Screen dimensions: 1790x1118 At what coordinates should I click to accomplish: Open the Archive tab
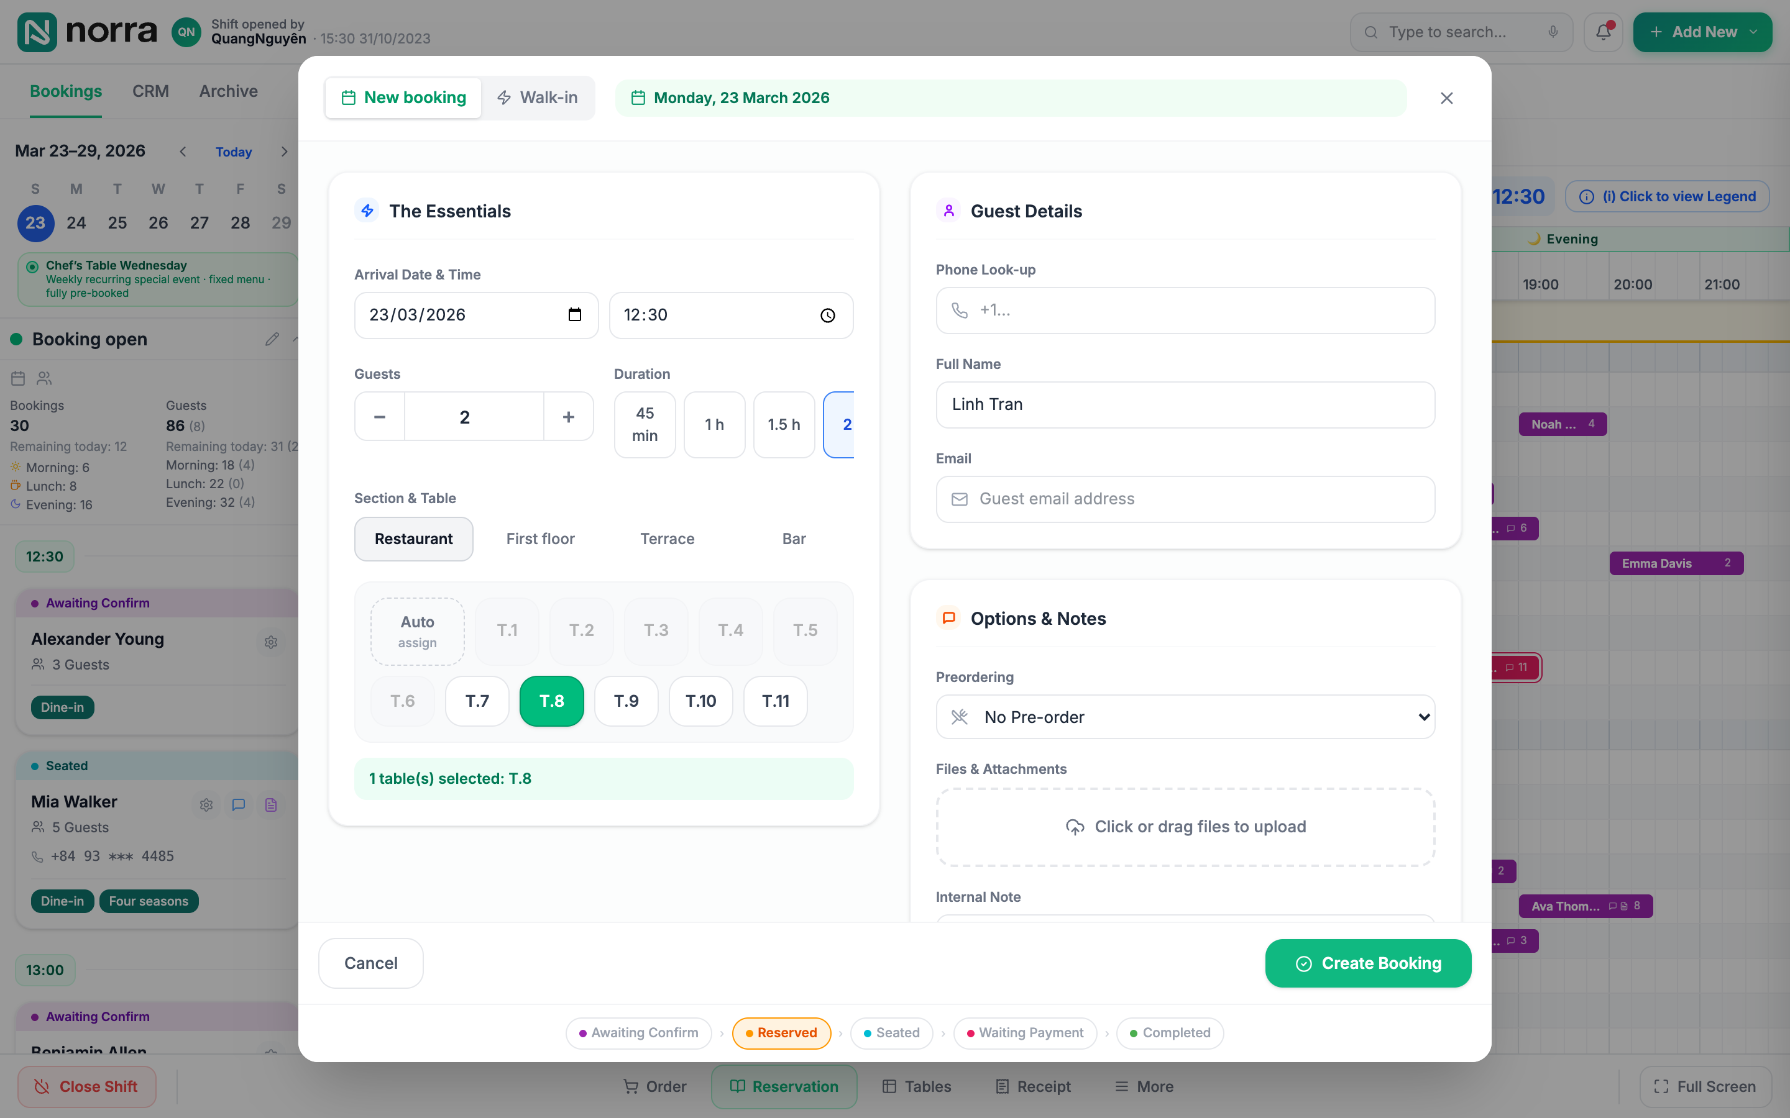[x=229, y=91]
